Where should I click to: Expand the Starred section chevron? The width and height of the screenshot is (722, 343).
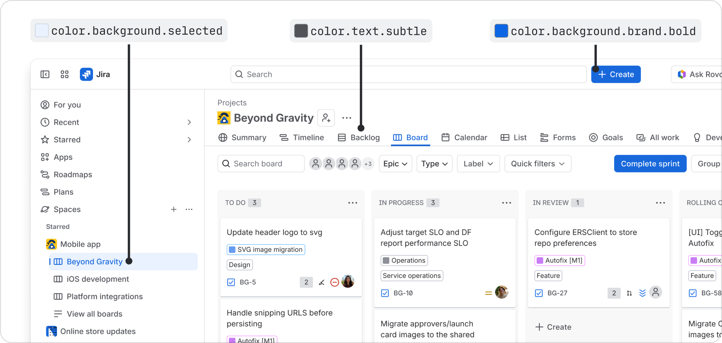[189, 140]
